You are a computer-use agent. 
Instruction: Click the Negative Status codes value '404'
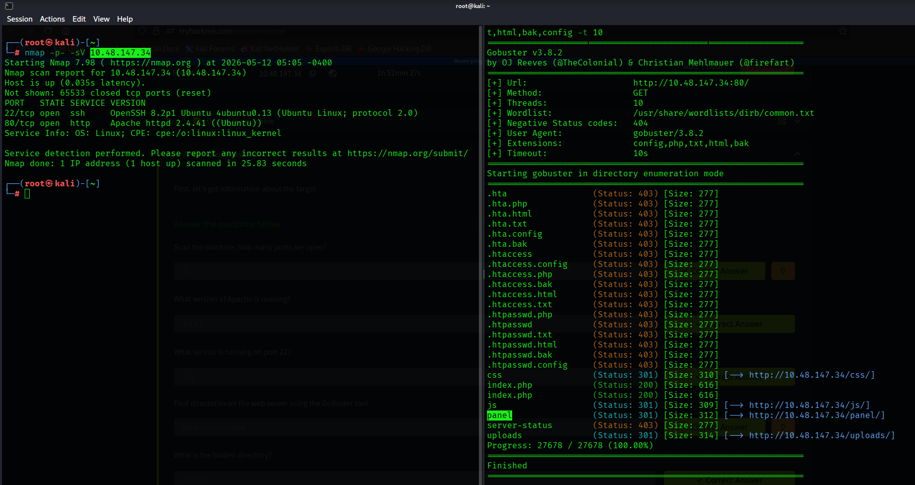[x=641, y=123]
